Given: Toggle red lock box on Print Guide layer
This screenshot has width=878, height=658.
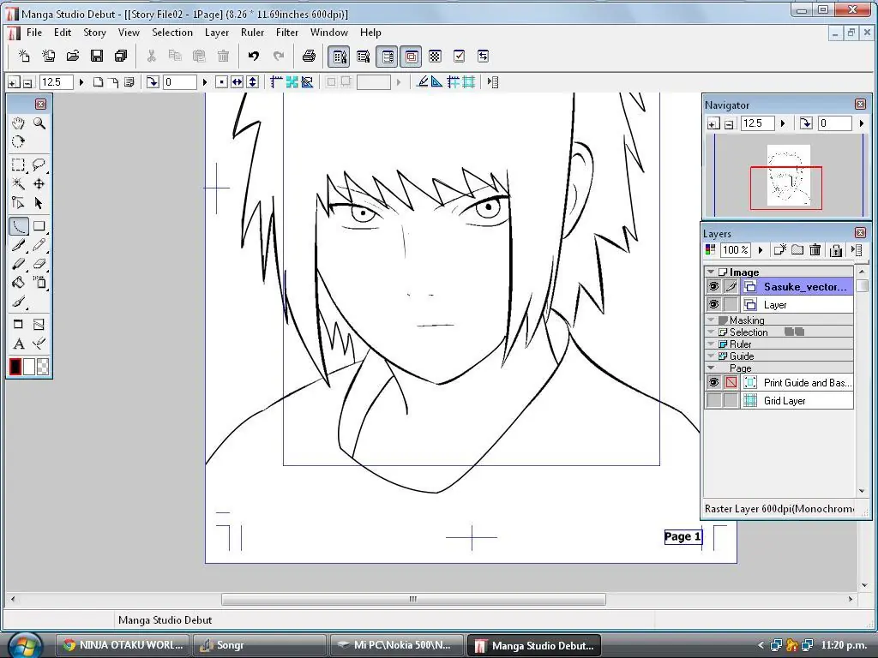Looking at the screenshot, I should click(731, 382).
